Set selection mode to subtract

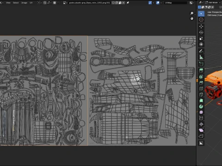[x=206, y=7]
